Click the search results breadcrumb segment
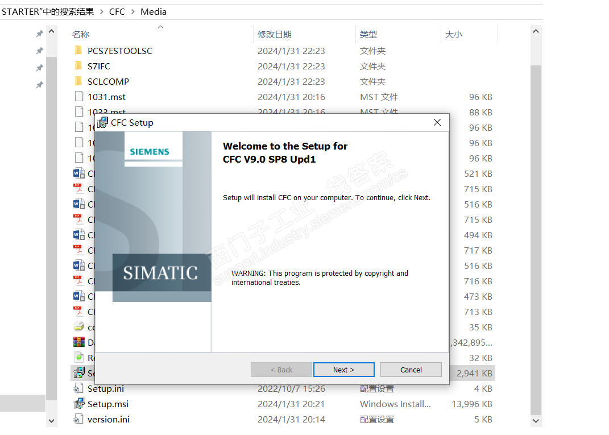The width and height of the screenshot is (609, 435). (48, 11)
